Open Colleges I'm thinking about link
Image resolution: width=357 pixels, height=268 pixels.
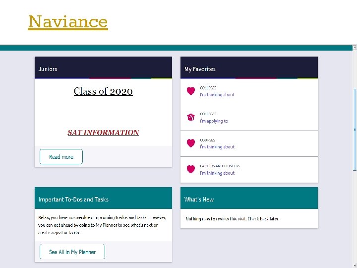217,95
